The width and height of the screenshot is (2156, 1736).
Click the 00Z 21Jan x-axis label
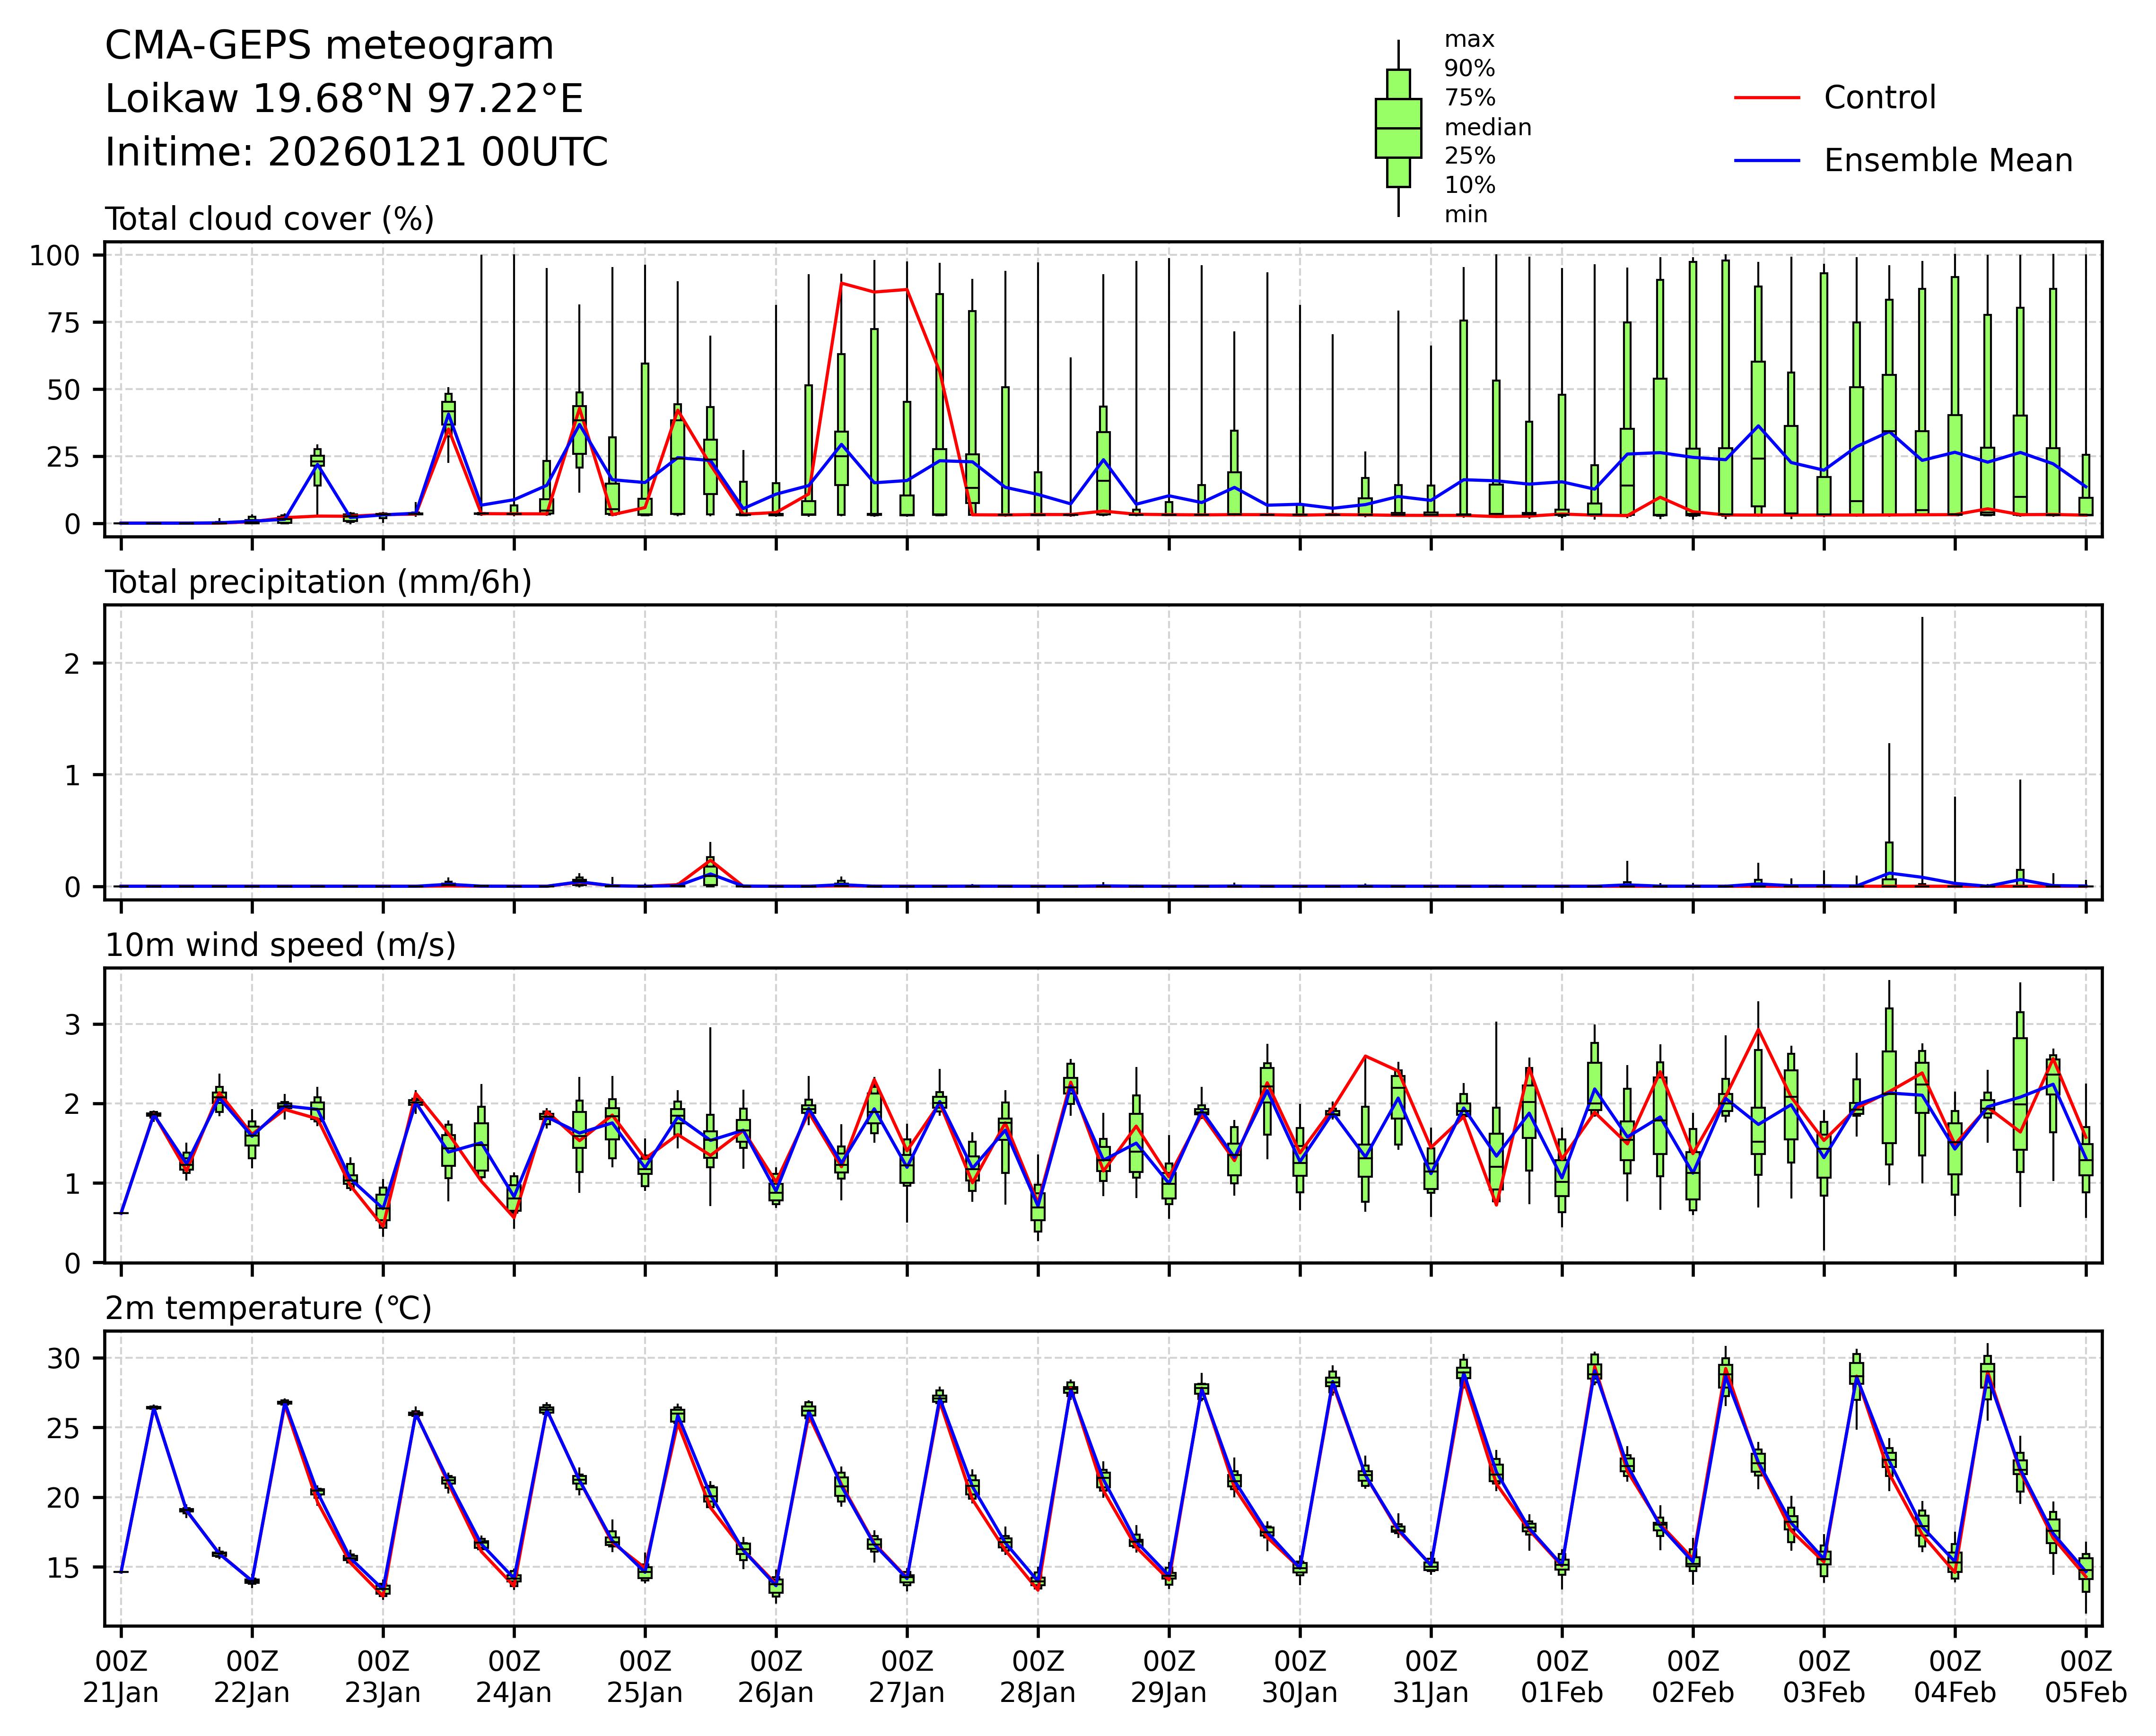pyautogui.click(x=121, y=1677)
